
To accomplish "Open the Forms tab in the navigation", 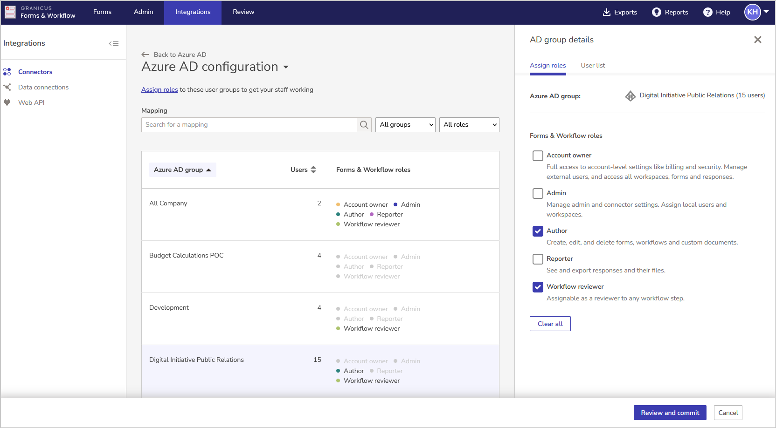I will 102,12.
